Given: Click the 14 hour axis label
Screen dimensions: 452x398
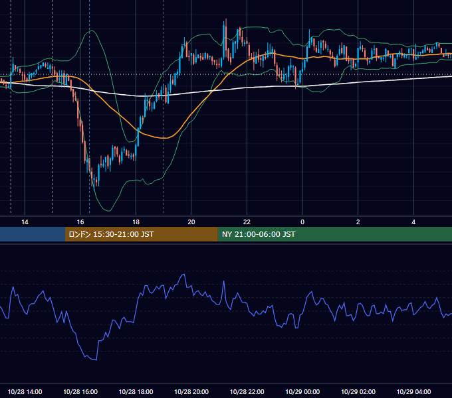Looking at the screenshot, I should click(25, 222).
